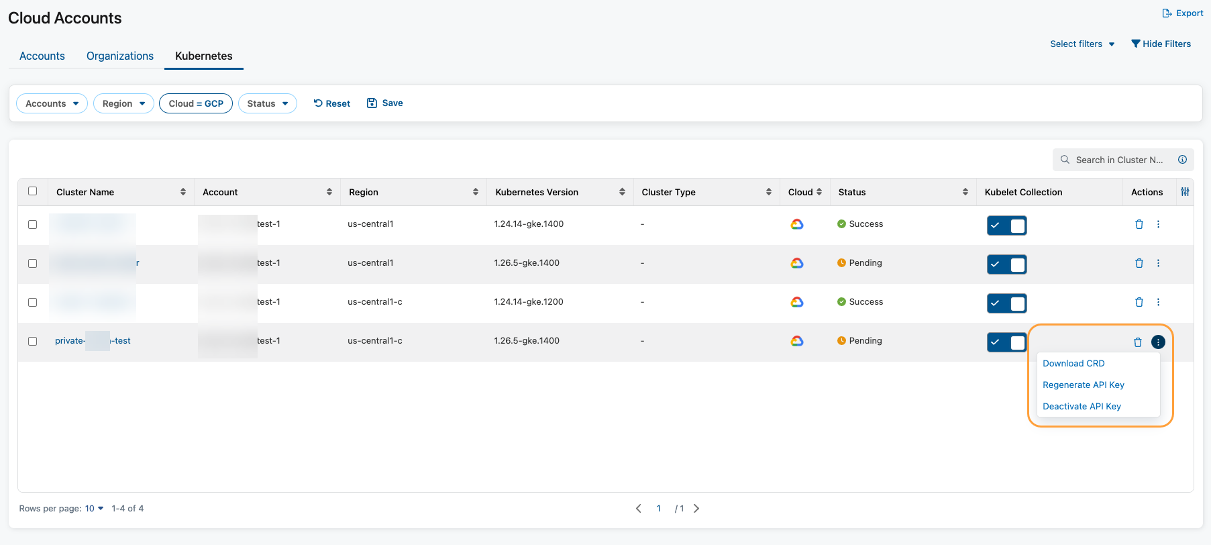Screen dimensions: 1211x545
Task: Click the Reset filters button
Action: tap(331, 103)
